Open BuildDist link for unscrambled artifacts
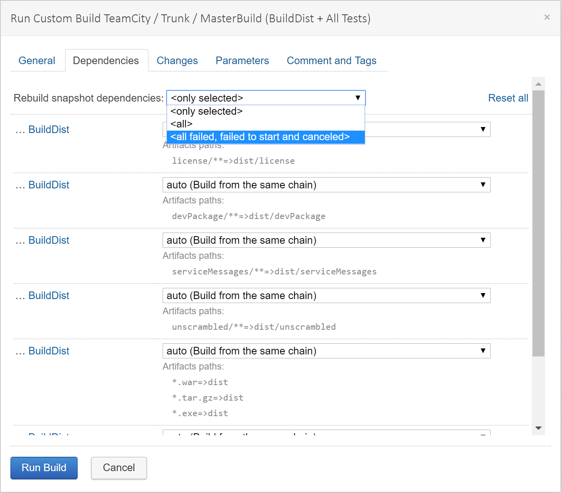The height and width of the screenshot is (493, 562). tap(49, 295)
